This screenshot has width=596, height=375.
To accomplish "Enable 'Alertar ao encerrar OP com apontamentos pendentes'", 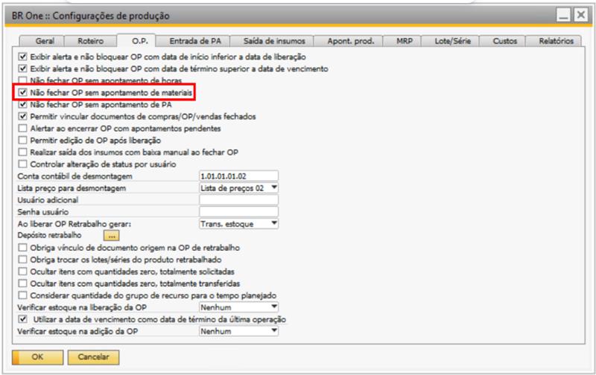I will [x=23, y=129].
